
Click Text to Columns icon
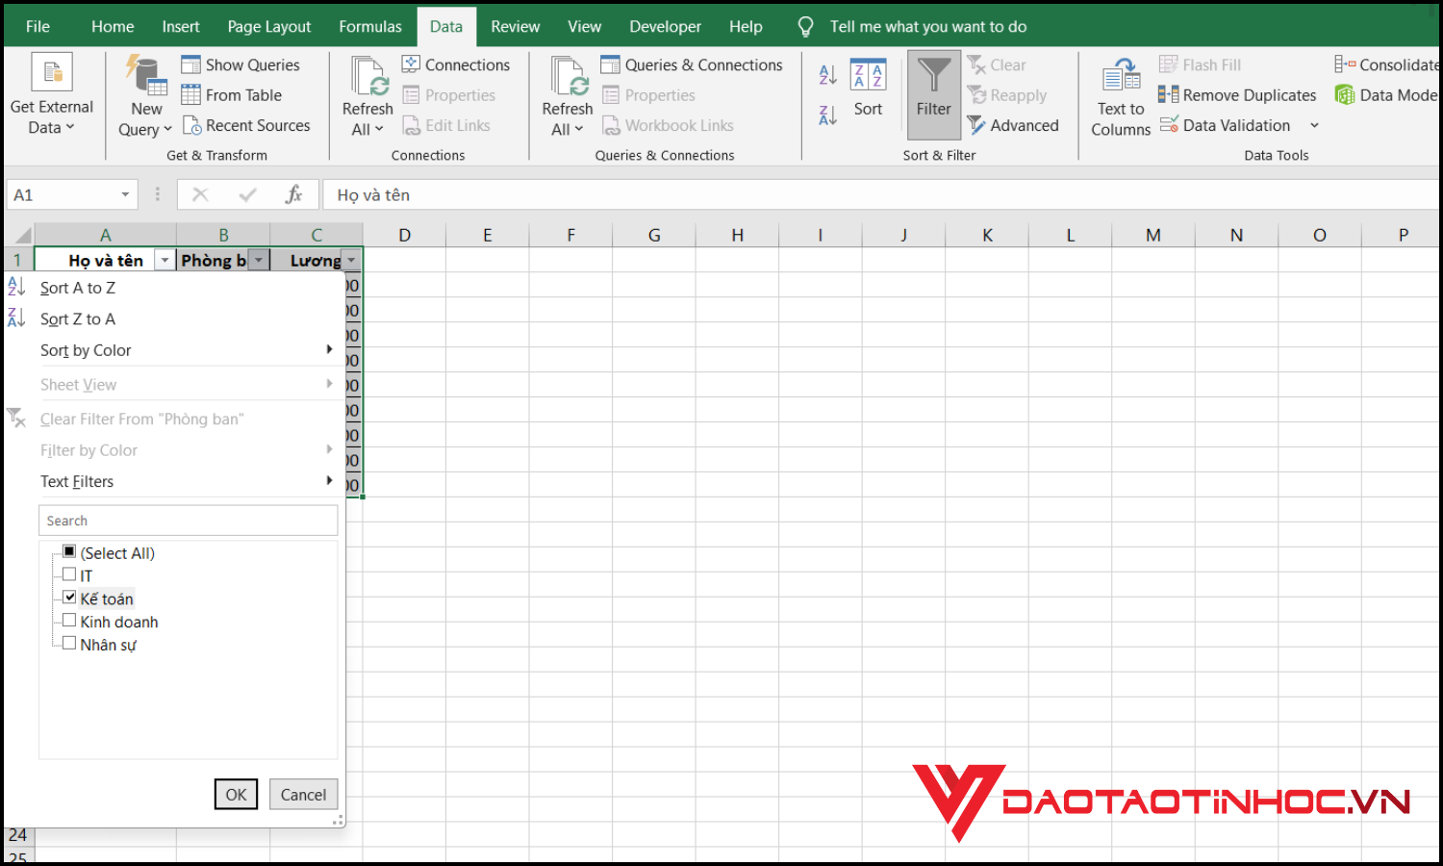tap(1121, 77)
